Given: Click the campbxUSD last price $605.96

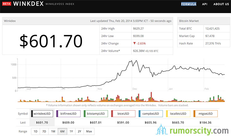Looking at the screenshot, I should pos(150,123).
